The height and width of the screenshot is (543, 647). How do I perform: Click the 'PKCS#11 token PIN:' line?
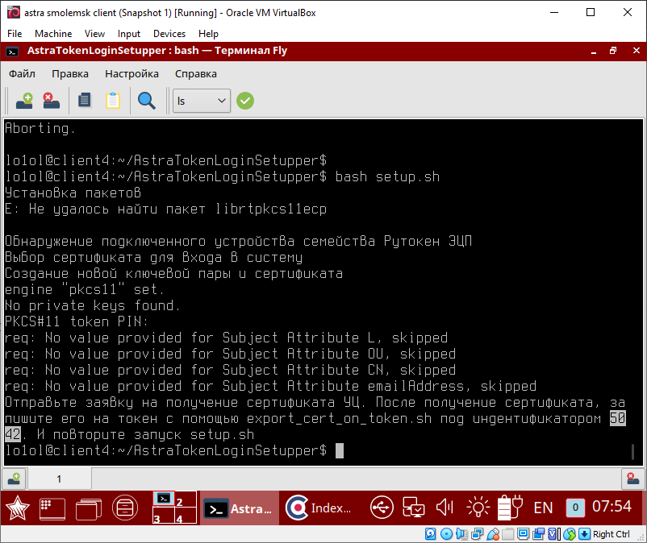pyautogui.click(x=77, y=321)
